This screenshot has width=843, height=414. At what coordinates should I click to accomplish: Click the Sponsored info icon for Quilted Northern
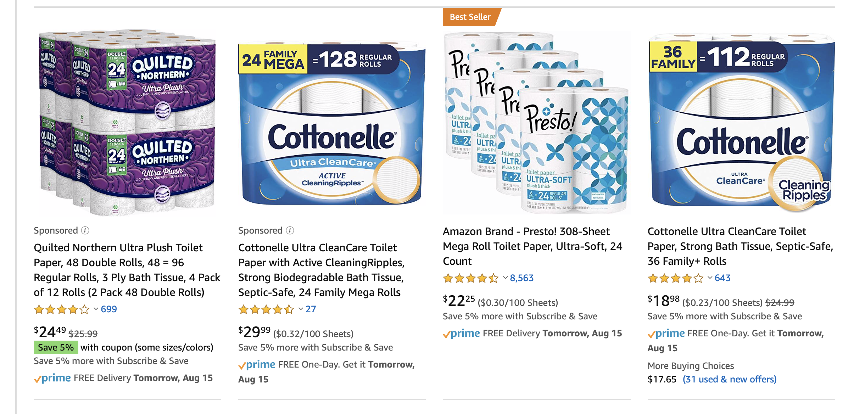pyautogui.click(x=85, y=231)
